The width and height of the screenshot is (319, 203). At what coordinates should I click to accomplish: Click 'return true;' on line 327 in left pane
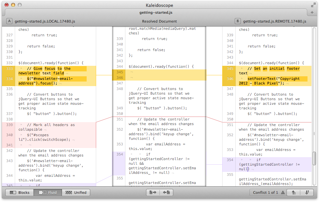(44, 35)
